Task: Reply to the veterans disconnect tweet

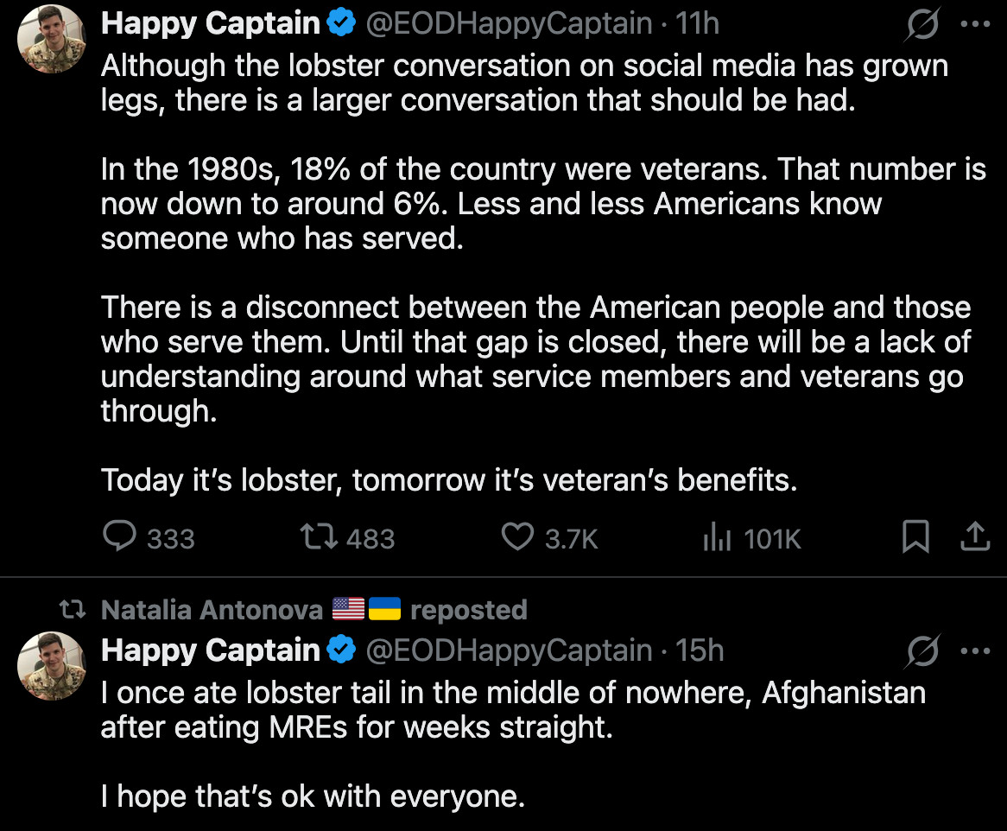Action: pos(119,537)
